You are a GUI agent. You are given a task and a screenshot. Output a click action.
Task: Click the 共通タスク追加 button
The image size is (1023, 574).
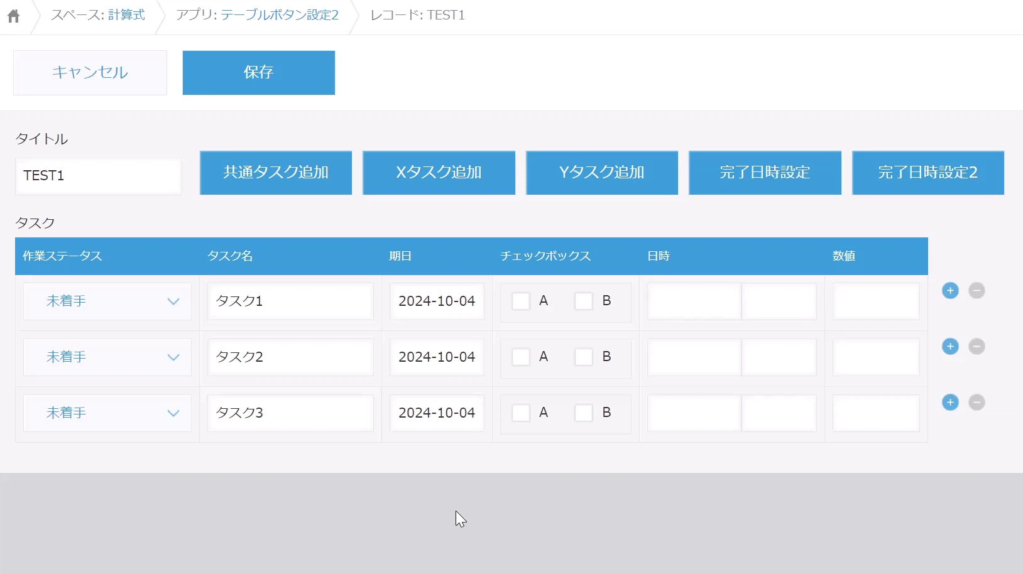276,173
